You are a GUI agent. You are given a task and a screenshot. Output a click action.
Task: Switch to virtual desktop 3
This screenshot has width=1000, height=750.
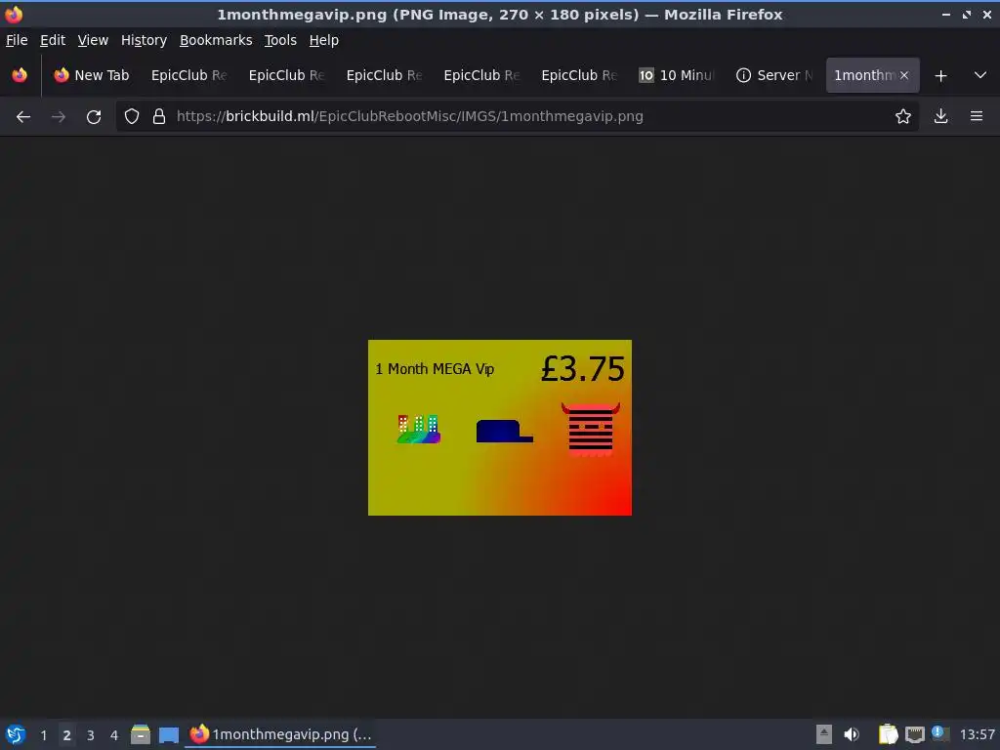click(x=90, y=734)
